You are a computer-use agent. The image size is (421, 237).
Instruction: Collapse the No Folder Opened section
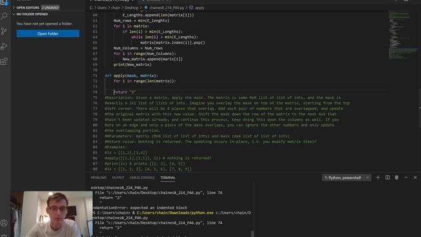coord(32,14)
